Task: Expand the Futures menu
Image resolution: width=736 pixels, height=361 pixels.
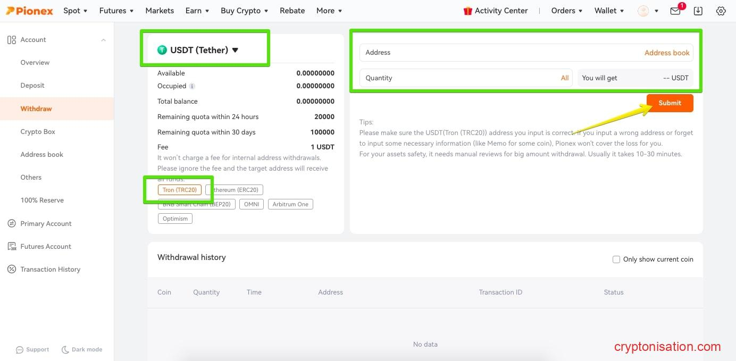Action: pos(116,11)
